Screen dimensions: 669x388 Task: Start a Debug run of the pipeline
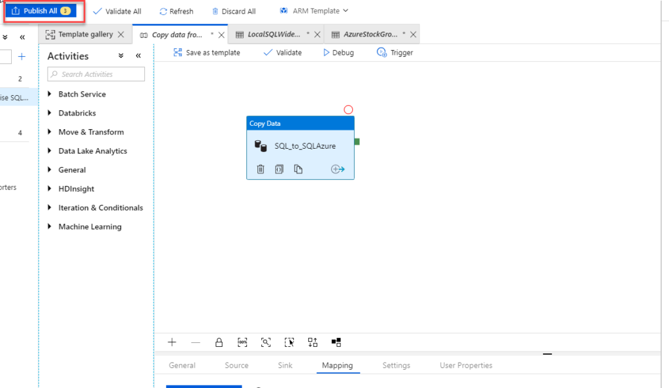click(x=338, y=52)
